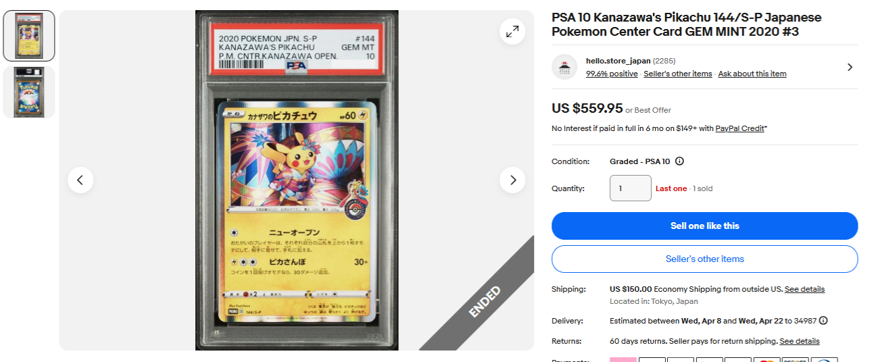Click the Quantity input field
This screenshot has width=876, height=362.
point(631,188)
